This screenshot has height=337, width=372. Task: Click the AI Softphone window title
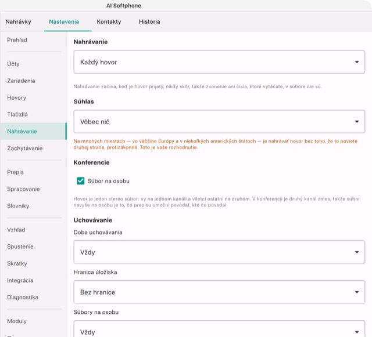[124, 6]
